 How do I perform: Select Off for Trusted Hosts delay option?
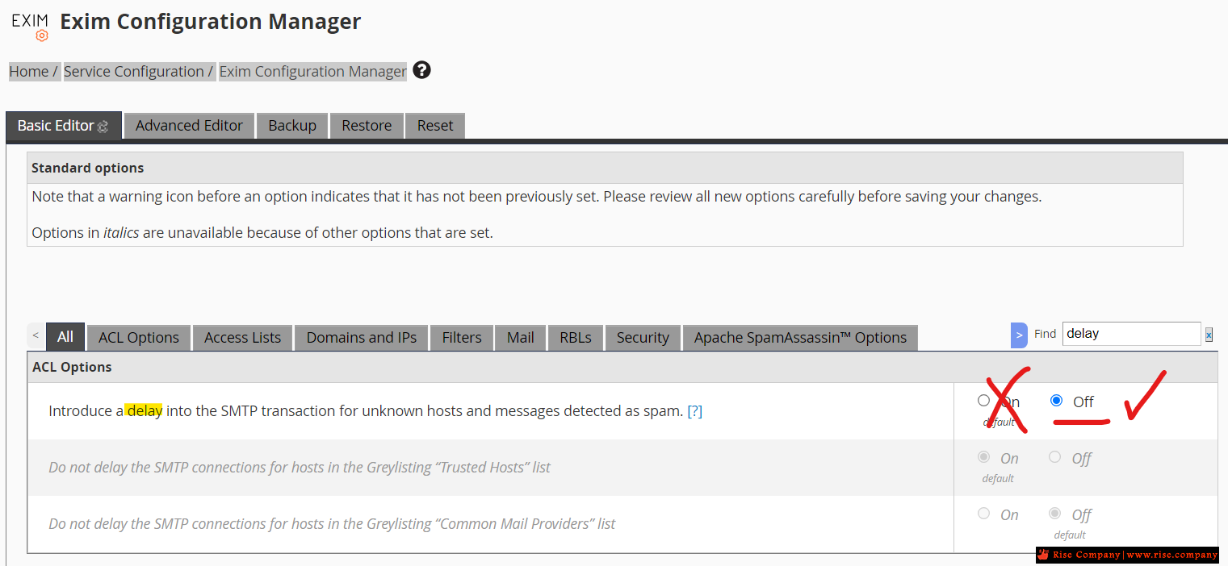tap(1054, 457)
